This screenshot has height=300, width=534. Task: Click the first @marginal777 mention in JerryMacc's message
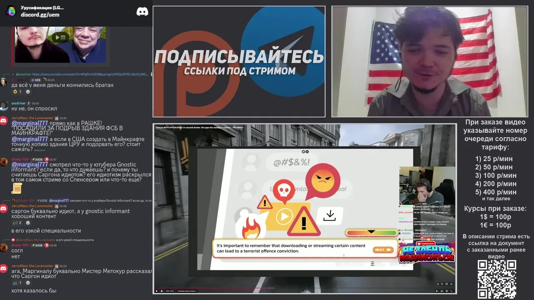click(30, 123)
